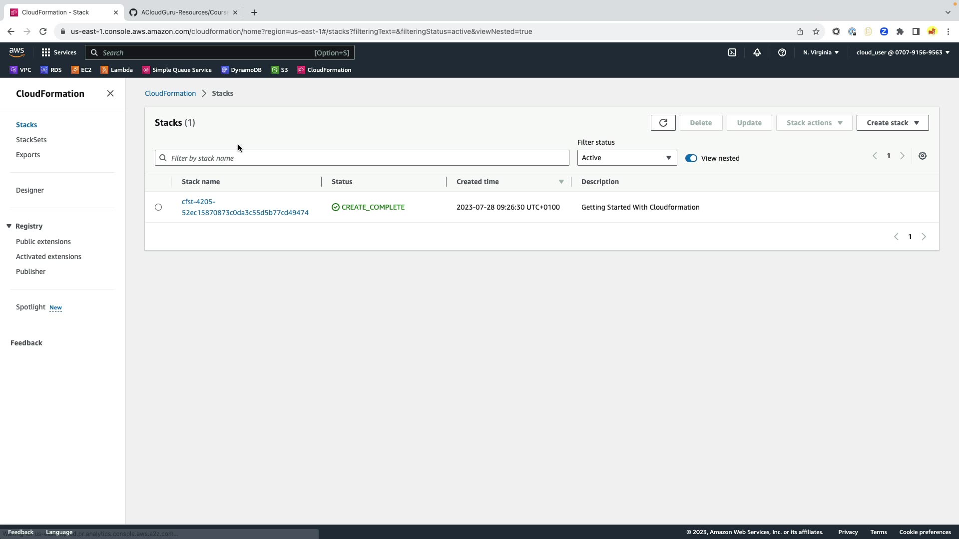
Task: Close the CloudFormation side navigation
Action: (110, 94)
